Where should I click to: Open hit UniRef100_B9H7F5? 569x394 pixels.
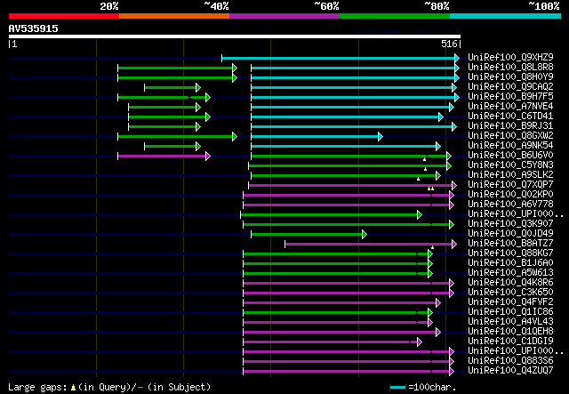pos(510,97)
